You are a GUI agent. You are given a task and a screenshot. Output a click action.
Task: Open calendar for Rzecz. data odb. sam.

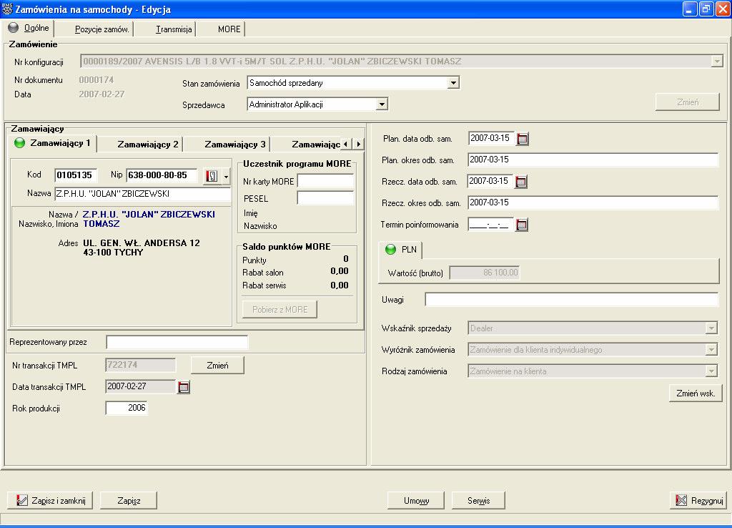[521, 182]
